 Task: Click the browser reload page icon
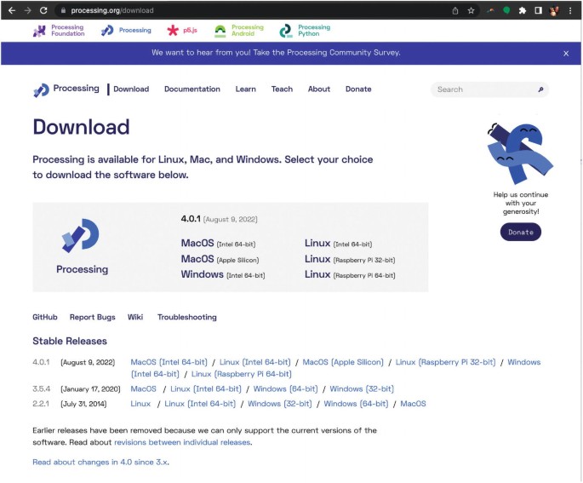(x=43, y=10)
